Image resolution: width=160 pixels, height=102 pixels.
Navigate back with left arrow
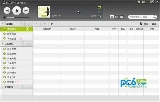[x=37, y=24]
